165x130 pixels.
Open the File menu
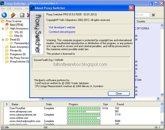(3, 9)
